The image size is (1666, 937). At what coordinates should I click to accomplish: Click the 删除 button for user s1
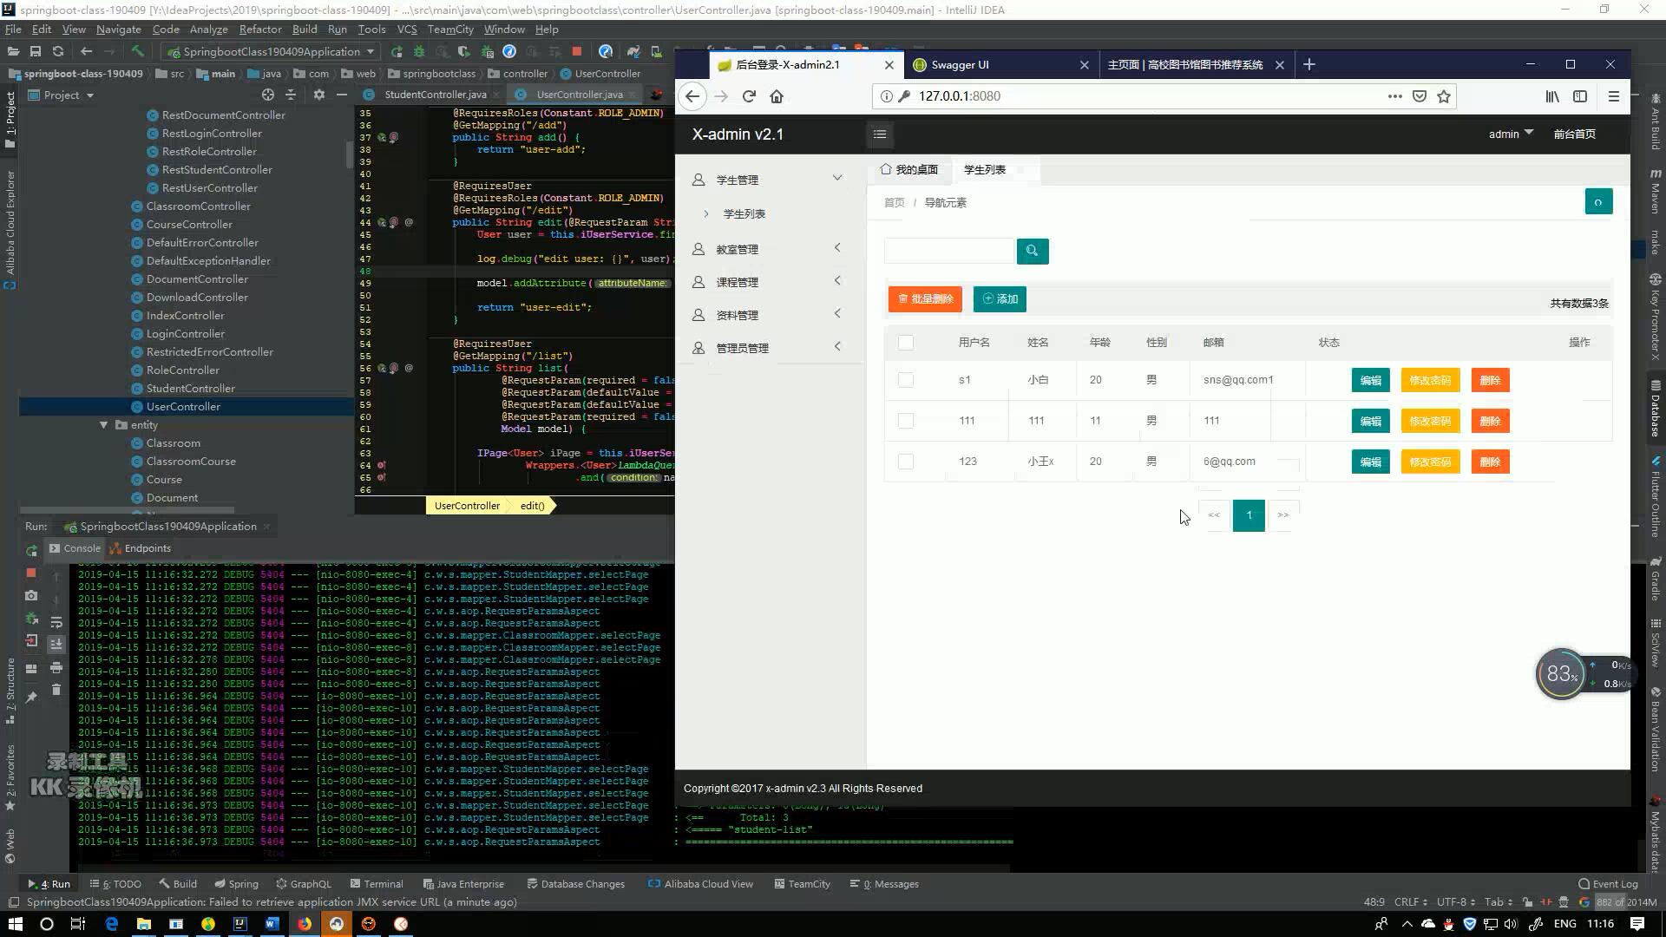(x=1490, y=380)
